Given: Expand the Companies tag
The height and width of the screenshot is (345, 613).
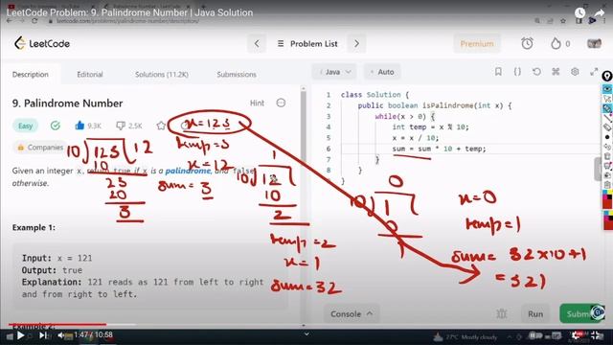Looking at the screenshot, I should [x=40, y=148].
